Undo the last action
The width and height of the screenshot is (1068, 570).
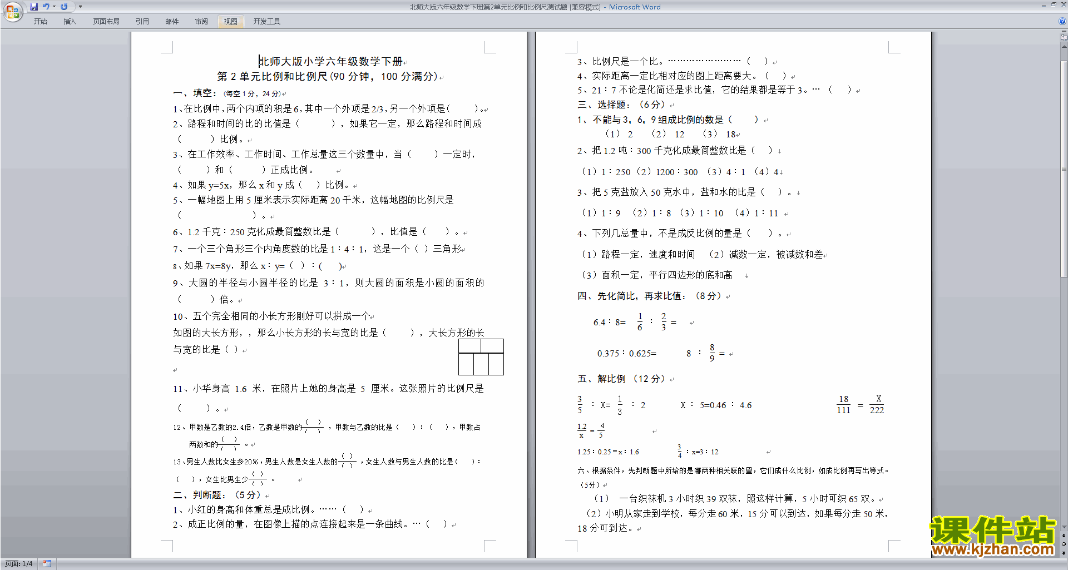coord(46,7)
